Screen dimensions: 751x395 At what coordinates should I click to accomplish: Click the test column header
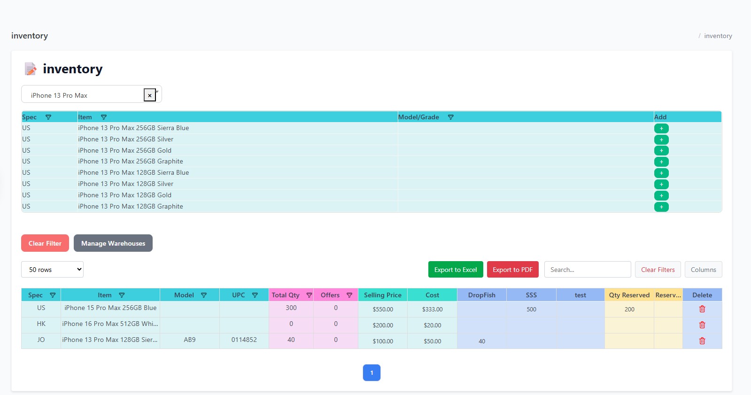click(x=581, y=295)
